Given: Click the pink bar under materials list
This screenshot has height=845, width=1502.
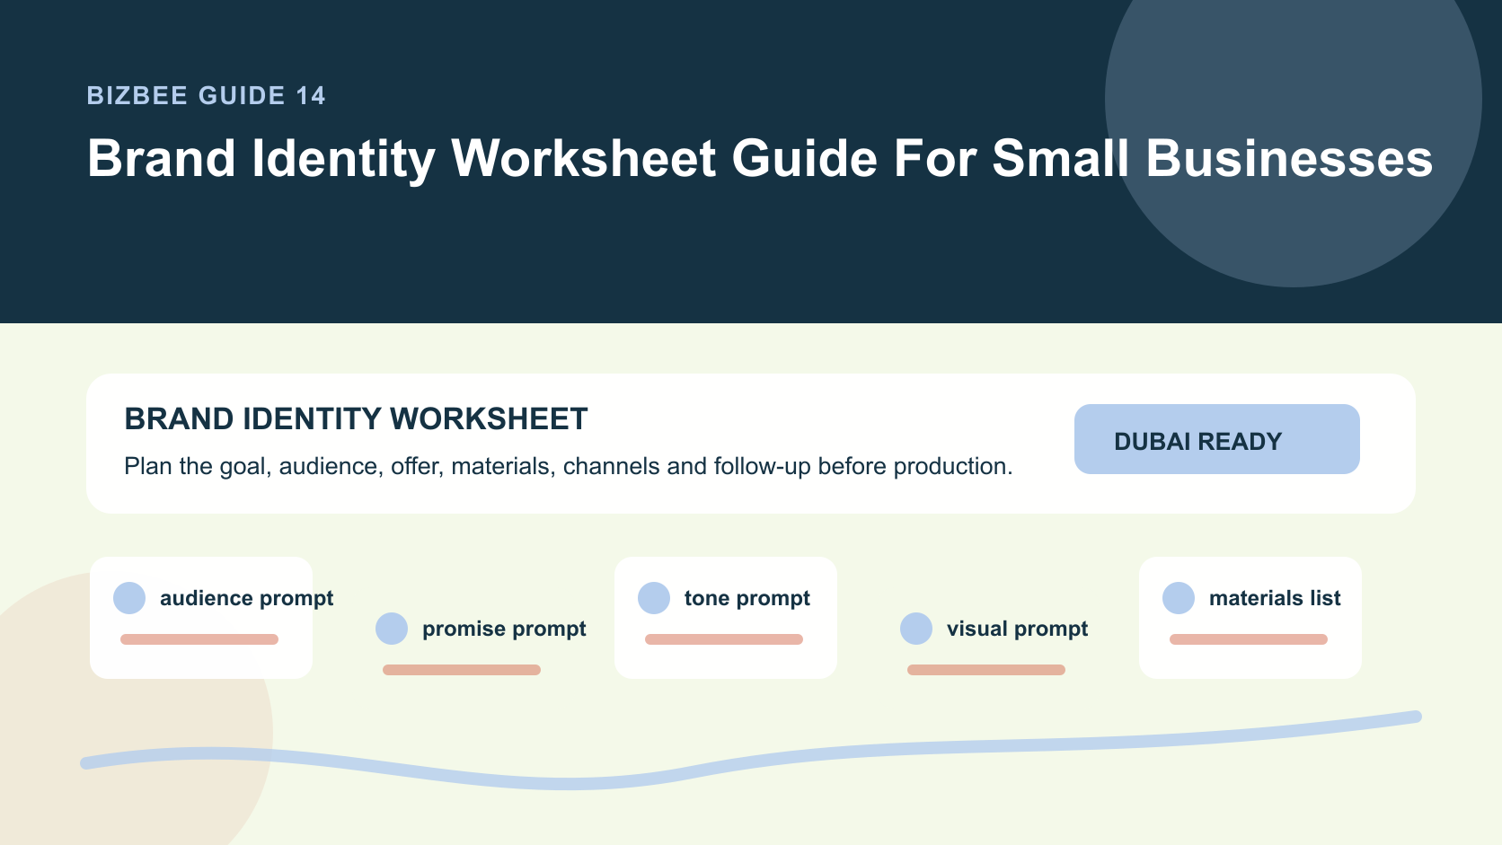Looking at the screenshot, I should (1249, 639).
